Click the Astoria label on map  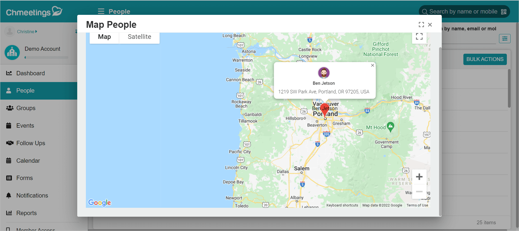[249, 52]
